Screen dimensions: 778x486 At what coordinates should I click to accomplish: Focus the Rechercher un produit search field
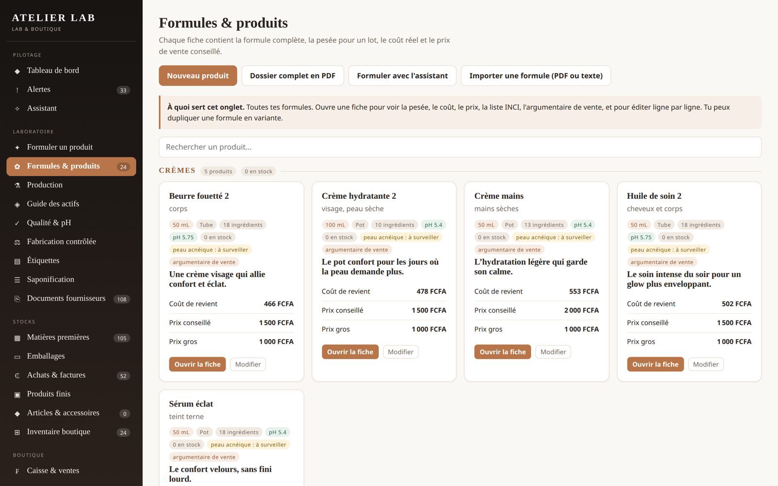click(x=460, y=147)
